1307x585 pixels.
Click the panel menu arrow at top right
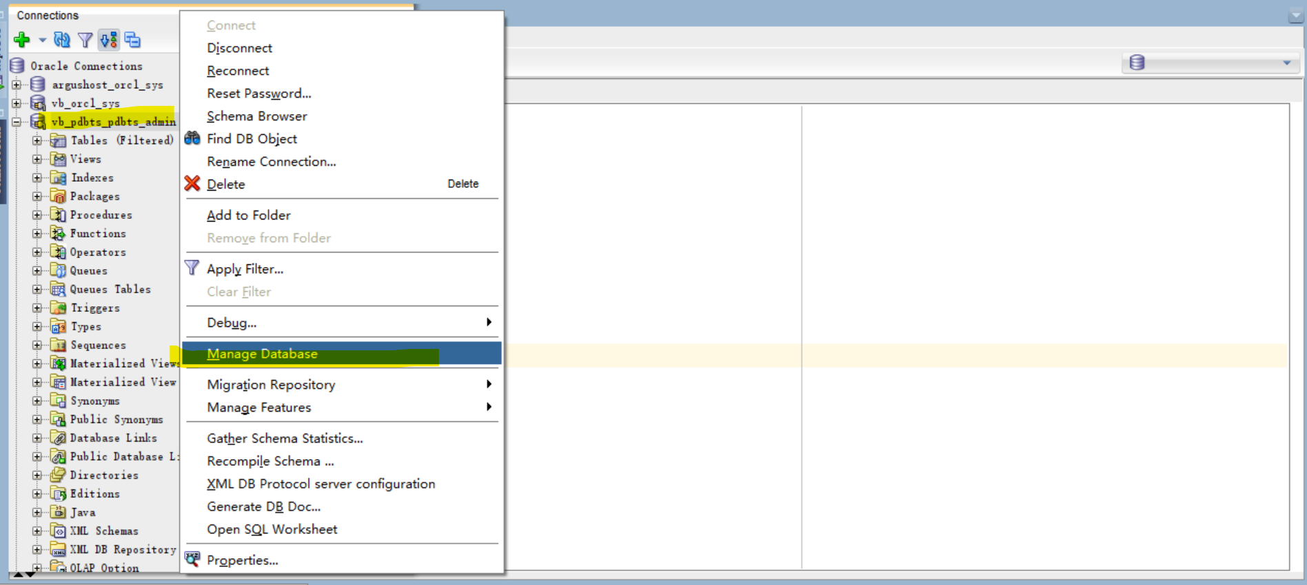point(1295,15)
